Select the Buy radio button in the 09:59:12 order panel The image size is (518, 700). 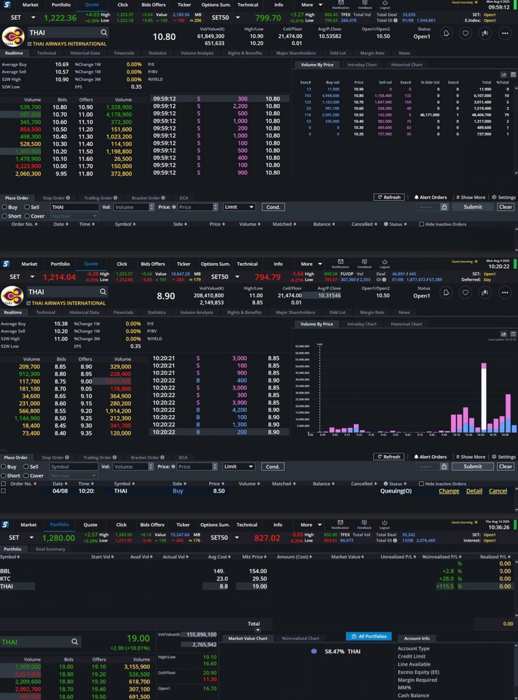coord(5,207)
